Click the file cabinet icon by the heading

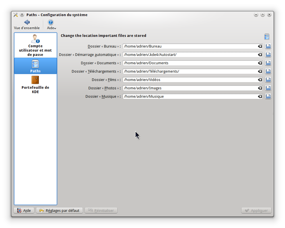point(267,37)
